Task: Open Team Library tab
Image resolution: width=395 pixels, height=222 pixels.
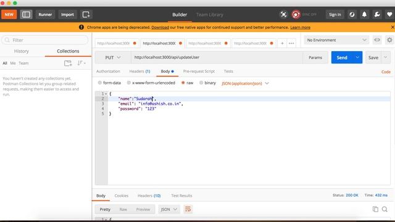Action: (x=210, y=15)
